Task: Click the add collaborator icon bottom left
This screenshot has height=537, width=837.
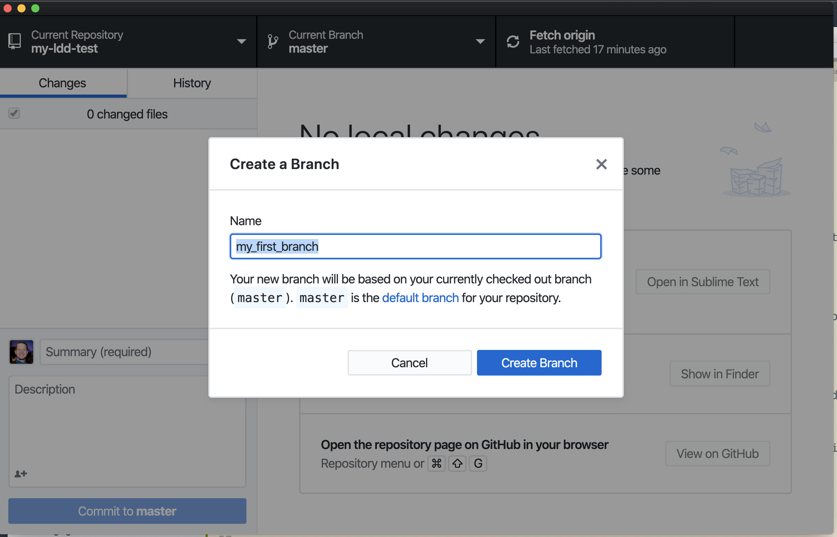Action: point(21,474)
